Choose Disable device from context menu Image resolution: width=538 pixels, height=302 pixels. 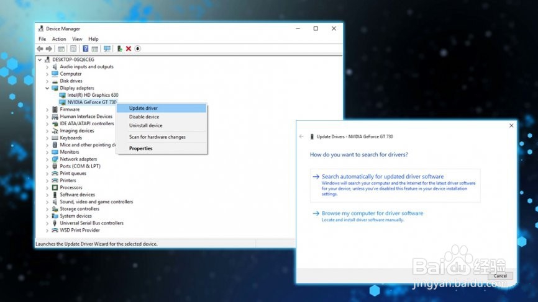(x=162, y=117)
